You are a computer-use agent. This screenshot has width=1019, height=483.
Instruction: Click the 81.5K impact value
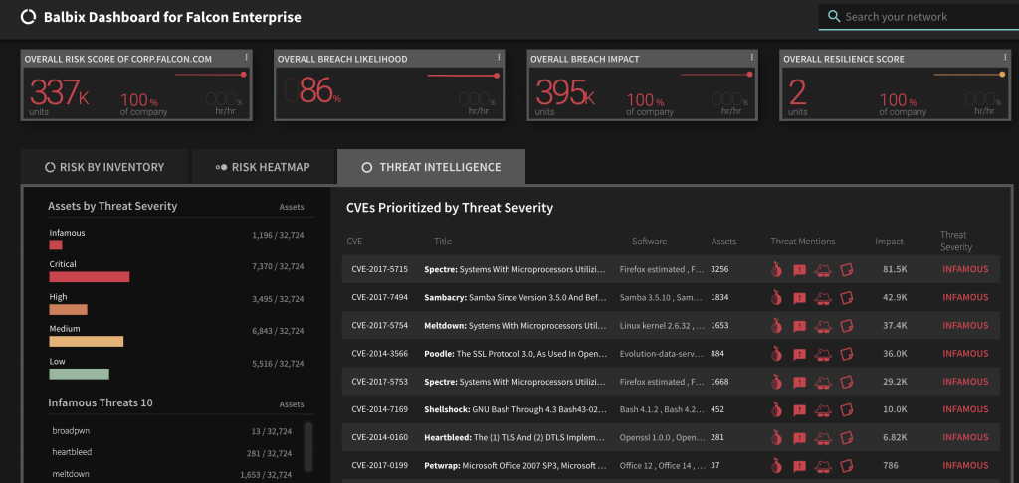(x=895, y=269)
